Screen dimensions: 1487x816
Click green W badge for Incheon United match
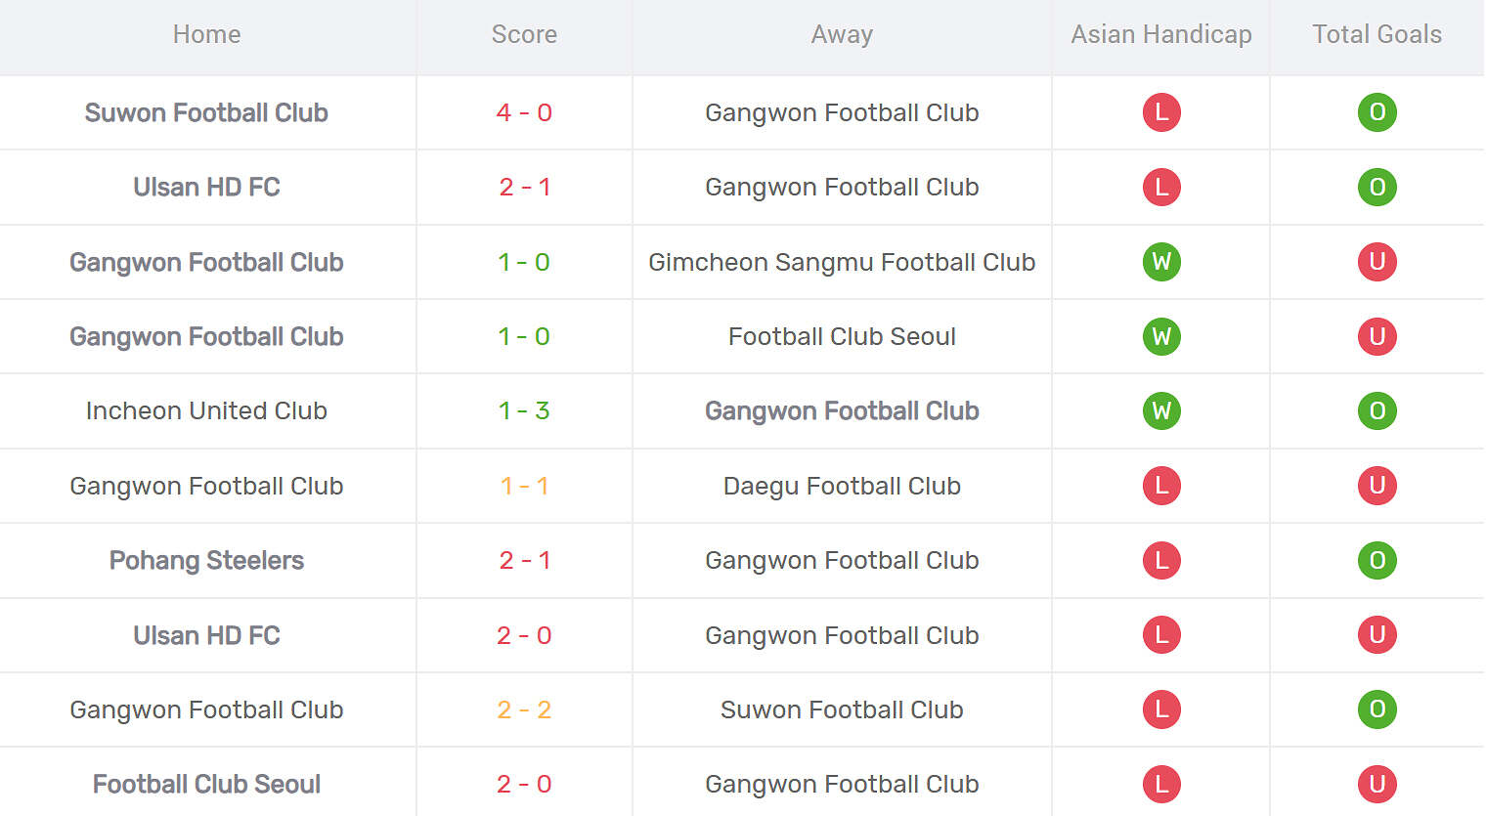click(1161, 410)
